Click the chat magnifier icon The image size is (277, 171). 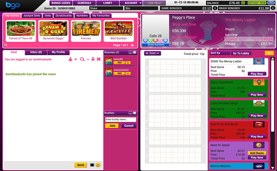pos(82,59)
